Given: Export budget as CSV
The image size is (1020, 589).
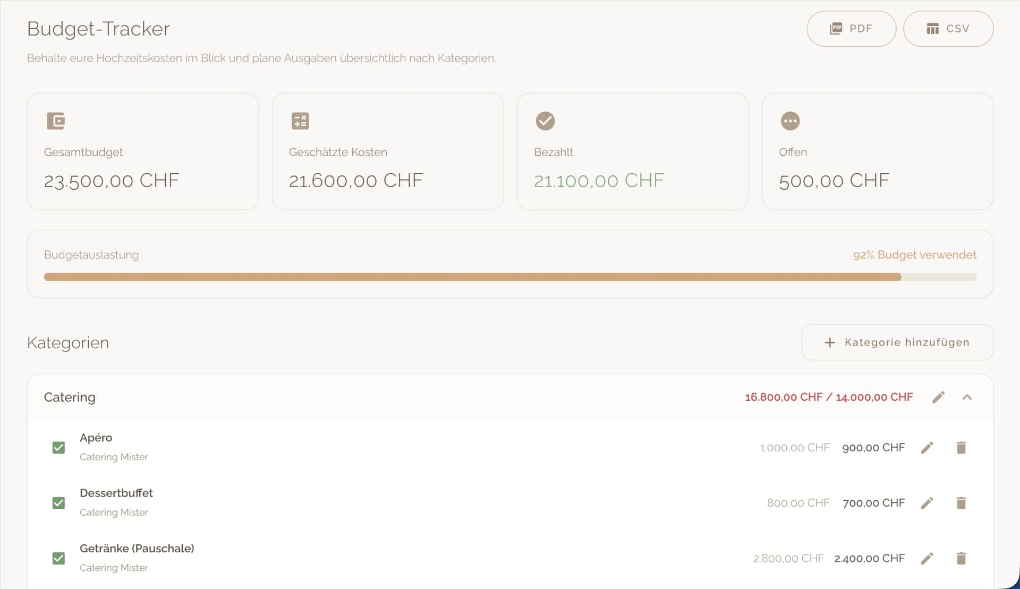Looking at the screenshot, I should pyautogui.click(x=948, y=29).
